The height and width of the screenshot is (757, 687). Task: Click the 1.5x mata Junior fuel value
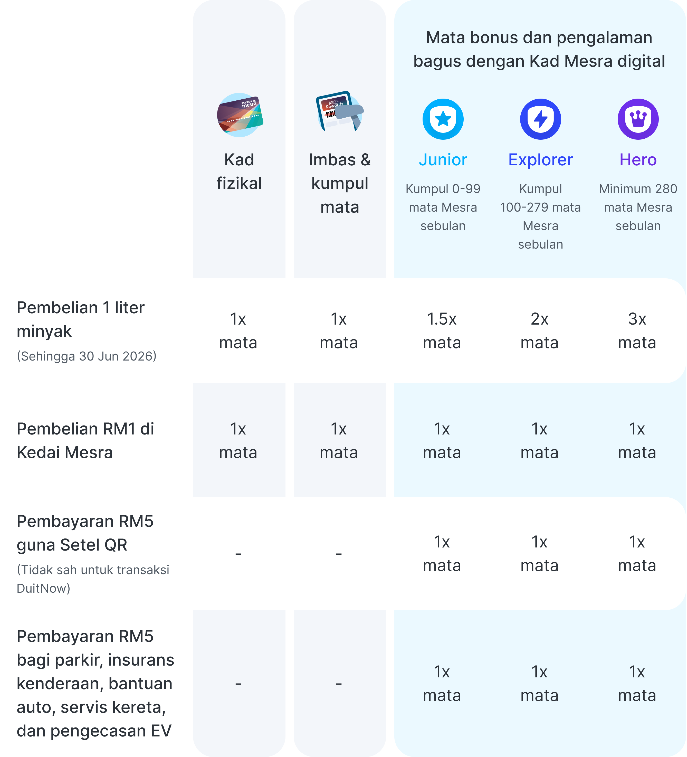coord(442,331)
